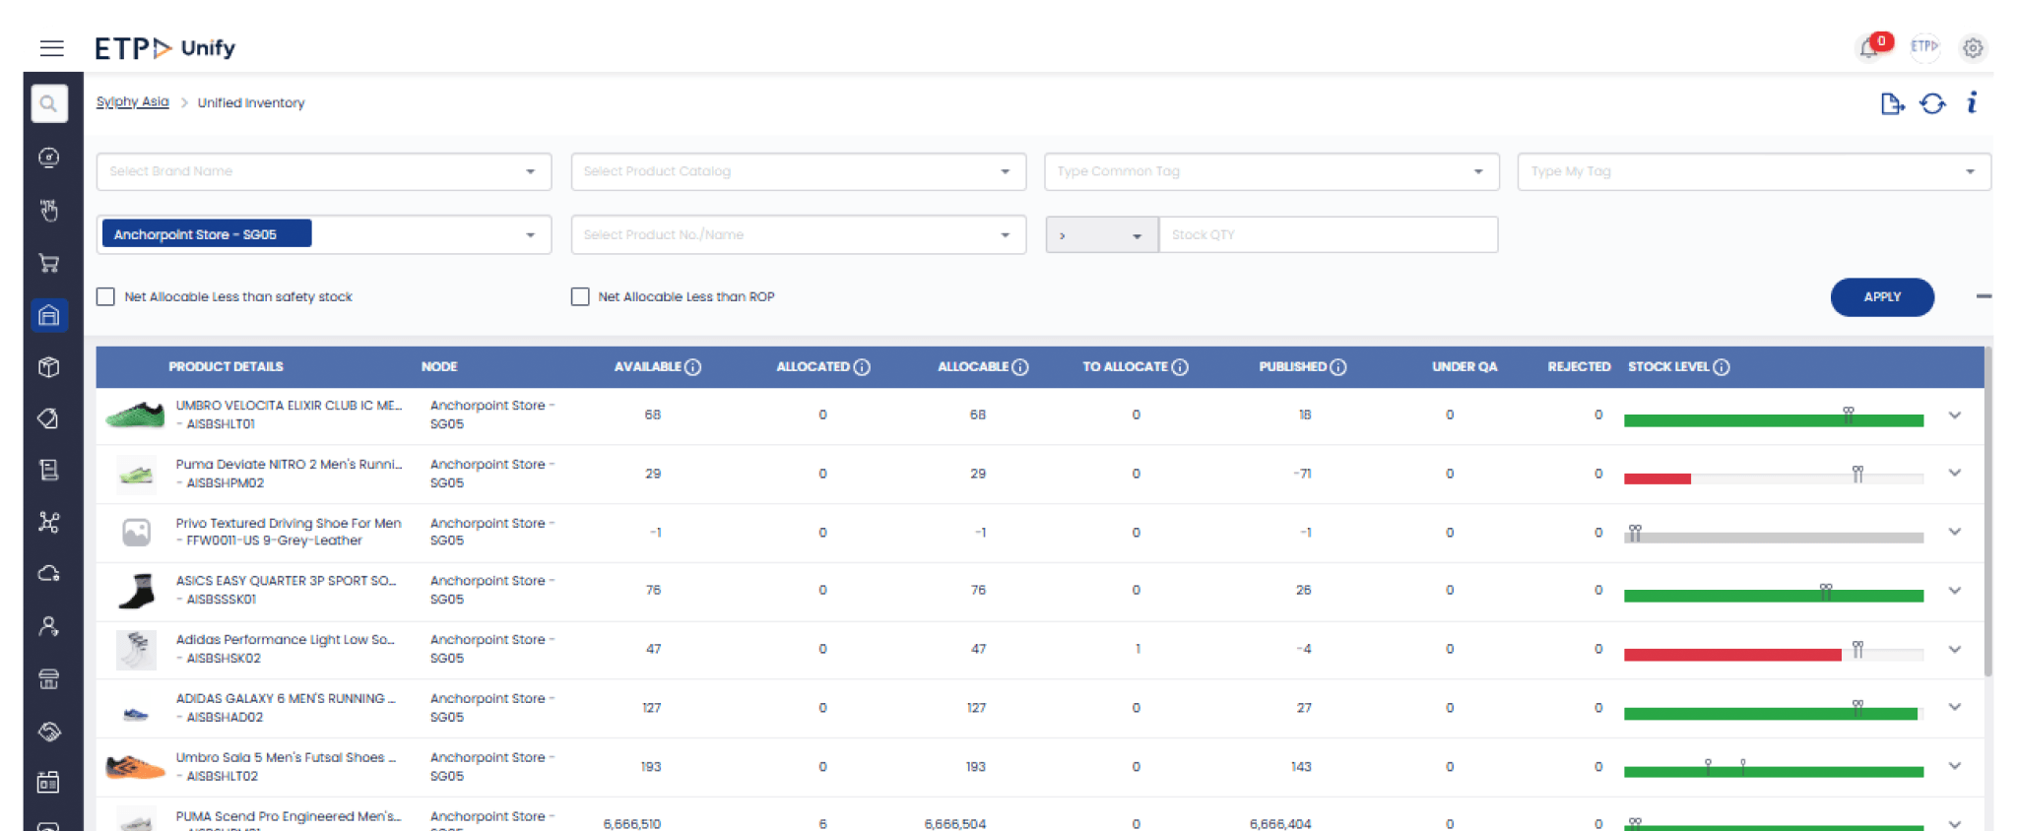The image size is (2017, 831).
Task: Open the Select Brand Name dropdown
Action: point(323,171)
